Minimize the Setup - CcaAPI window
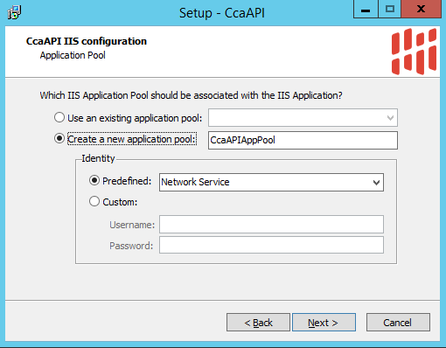Image resolution: width=446 pixels, height=348 pixels. 366,10
